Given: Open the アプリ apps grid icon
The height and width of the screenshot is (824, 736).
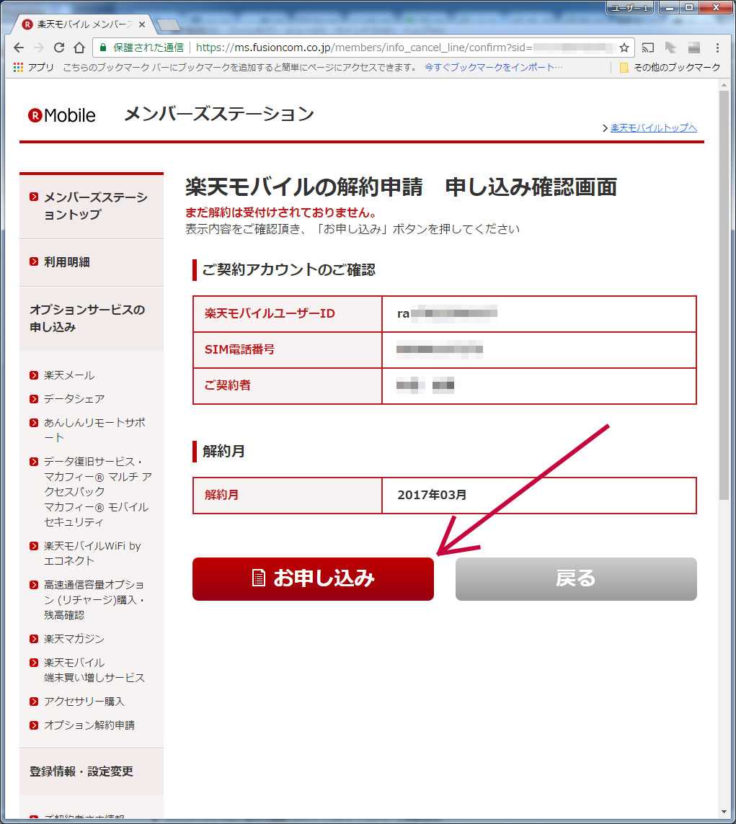Looking at the screenshot, I should pos(19,67).
